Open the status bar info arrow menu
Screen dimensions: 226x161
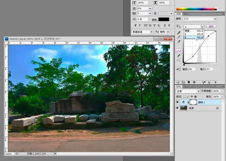click(55, 154)
